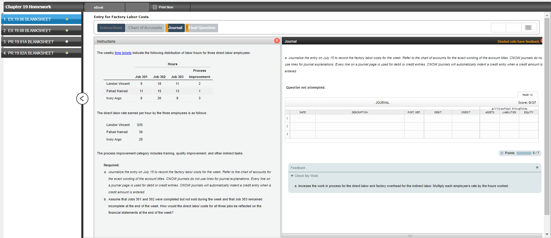This screenshot has width=551, height=238.
Task: Click the Post. Ref. cell in journal row 1
Action: coord(414,118)
